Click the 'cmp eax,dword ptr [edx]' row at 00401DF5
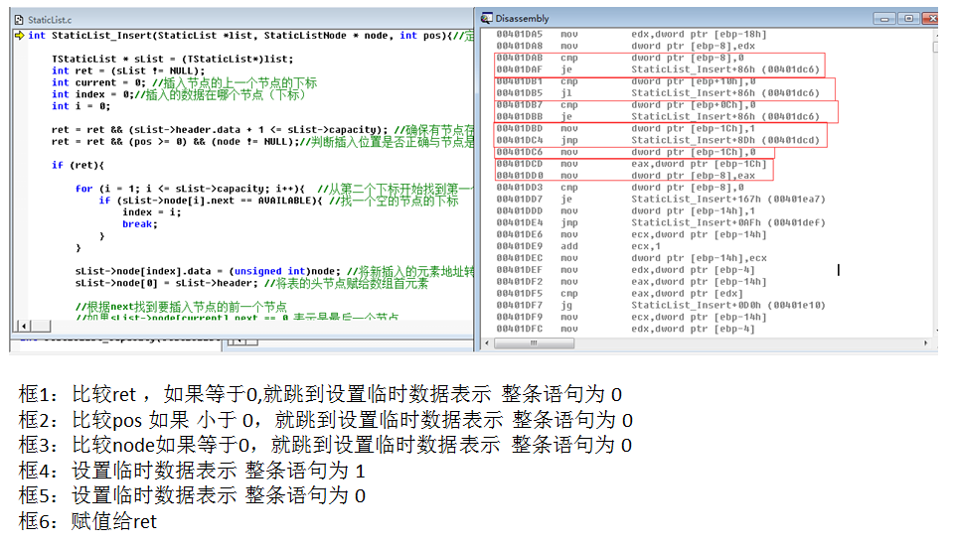 point(619,294)
